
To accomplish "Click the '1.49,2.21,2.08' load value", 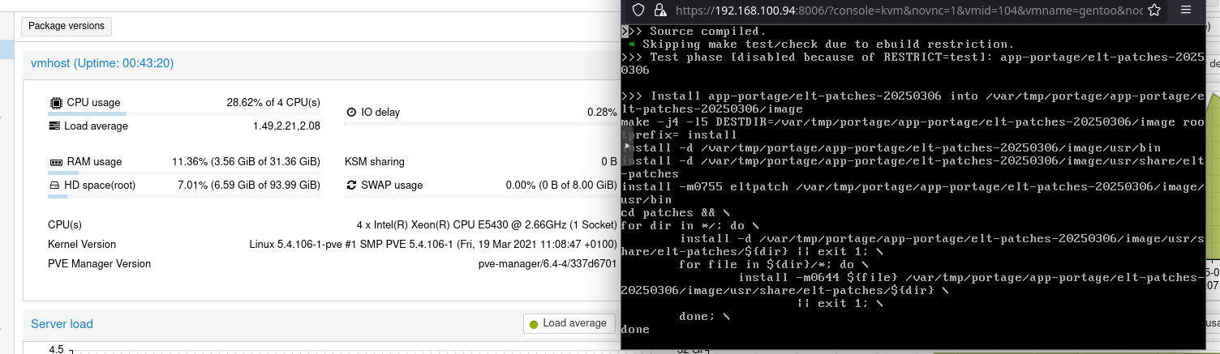I will click(286, 126).
